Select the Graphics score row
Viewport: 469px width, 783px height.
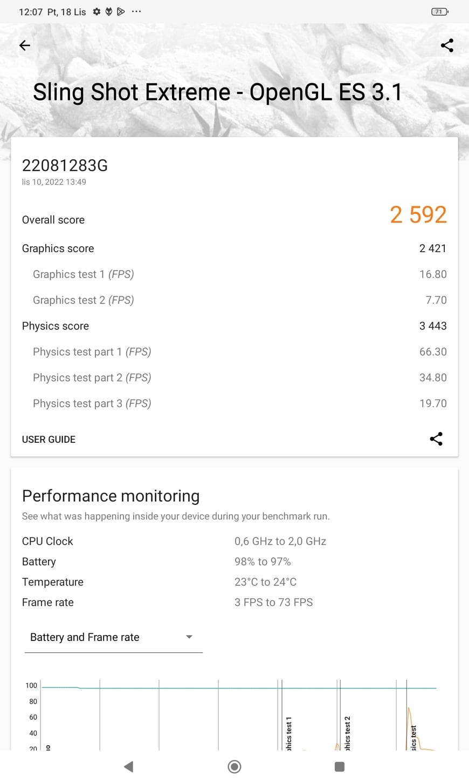pos(234,248)
